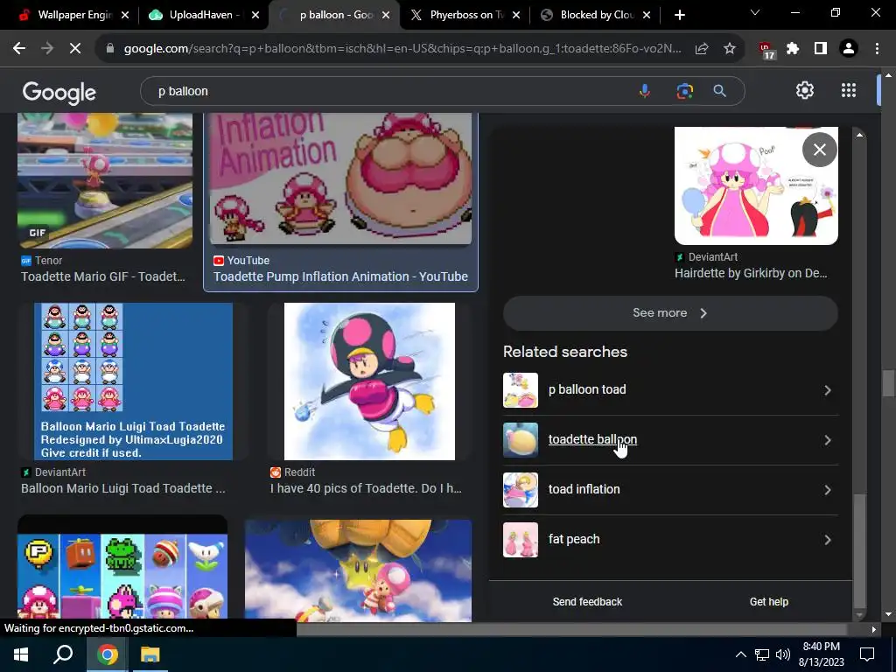This screenshot has height=672, width=896.
Task: Open the Toadette with star clouds image
Action: click(358, 570)
